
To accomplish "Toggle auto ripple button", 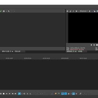I will tap(69, 94).
